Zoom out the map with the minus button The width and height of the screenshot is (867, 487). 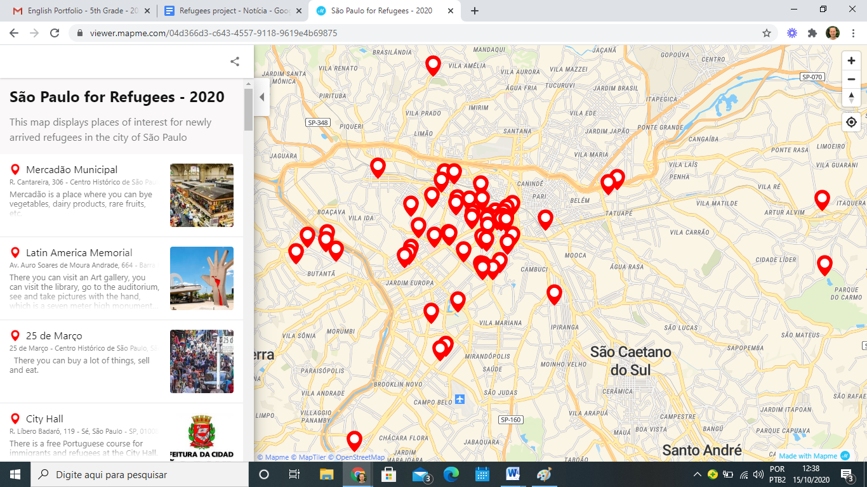[851, 79]
